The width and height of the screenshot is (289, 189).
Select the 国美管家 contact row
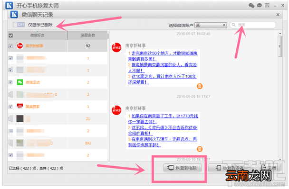pos(58,107)
